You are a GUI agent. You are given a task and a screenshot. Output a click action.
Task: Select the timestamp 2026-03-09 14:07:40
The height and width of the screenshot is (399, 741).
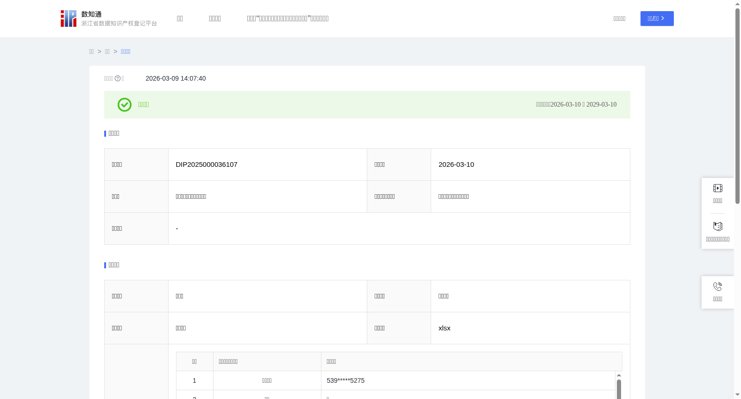[x=176, y=78]
